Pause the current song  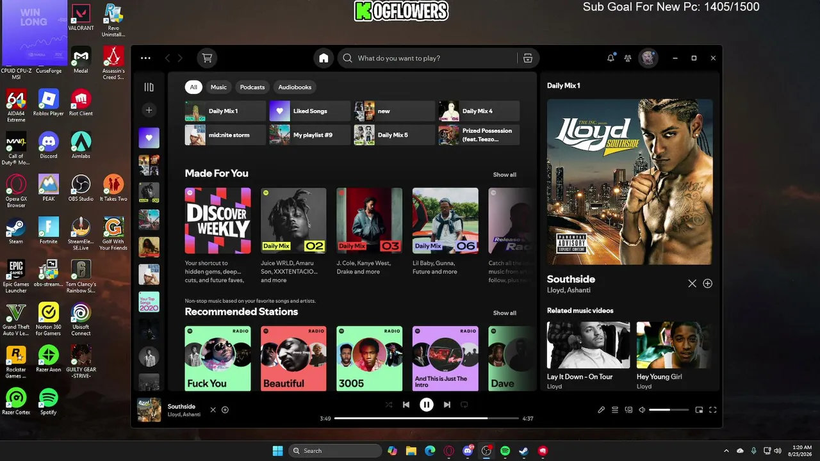[x=427, y=405]
